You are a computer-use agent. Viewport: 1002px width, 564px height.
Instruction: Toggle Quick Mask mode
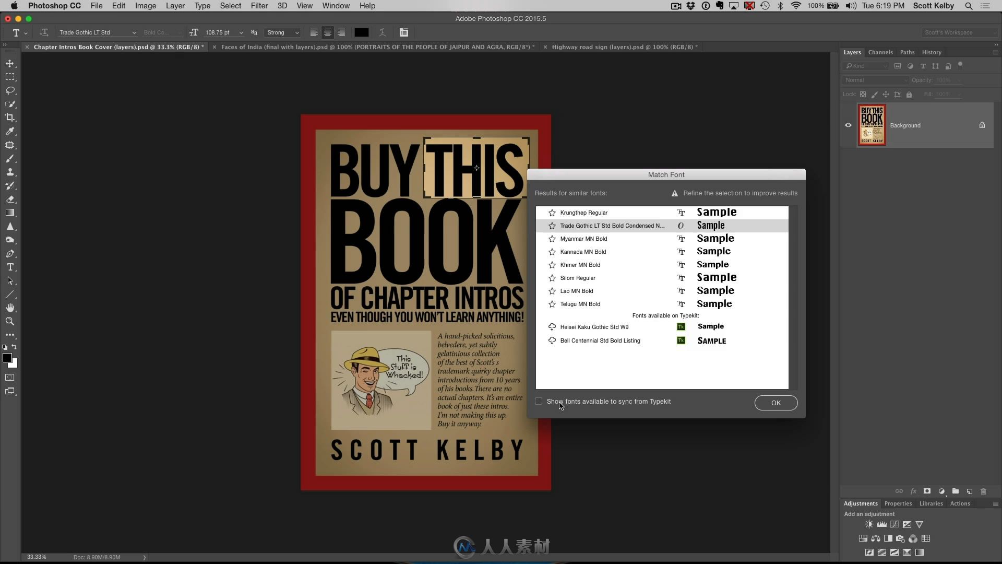point(10,378)
